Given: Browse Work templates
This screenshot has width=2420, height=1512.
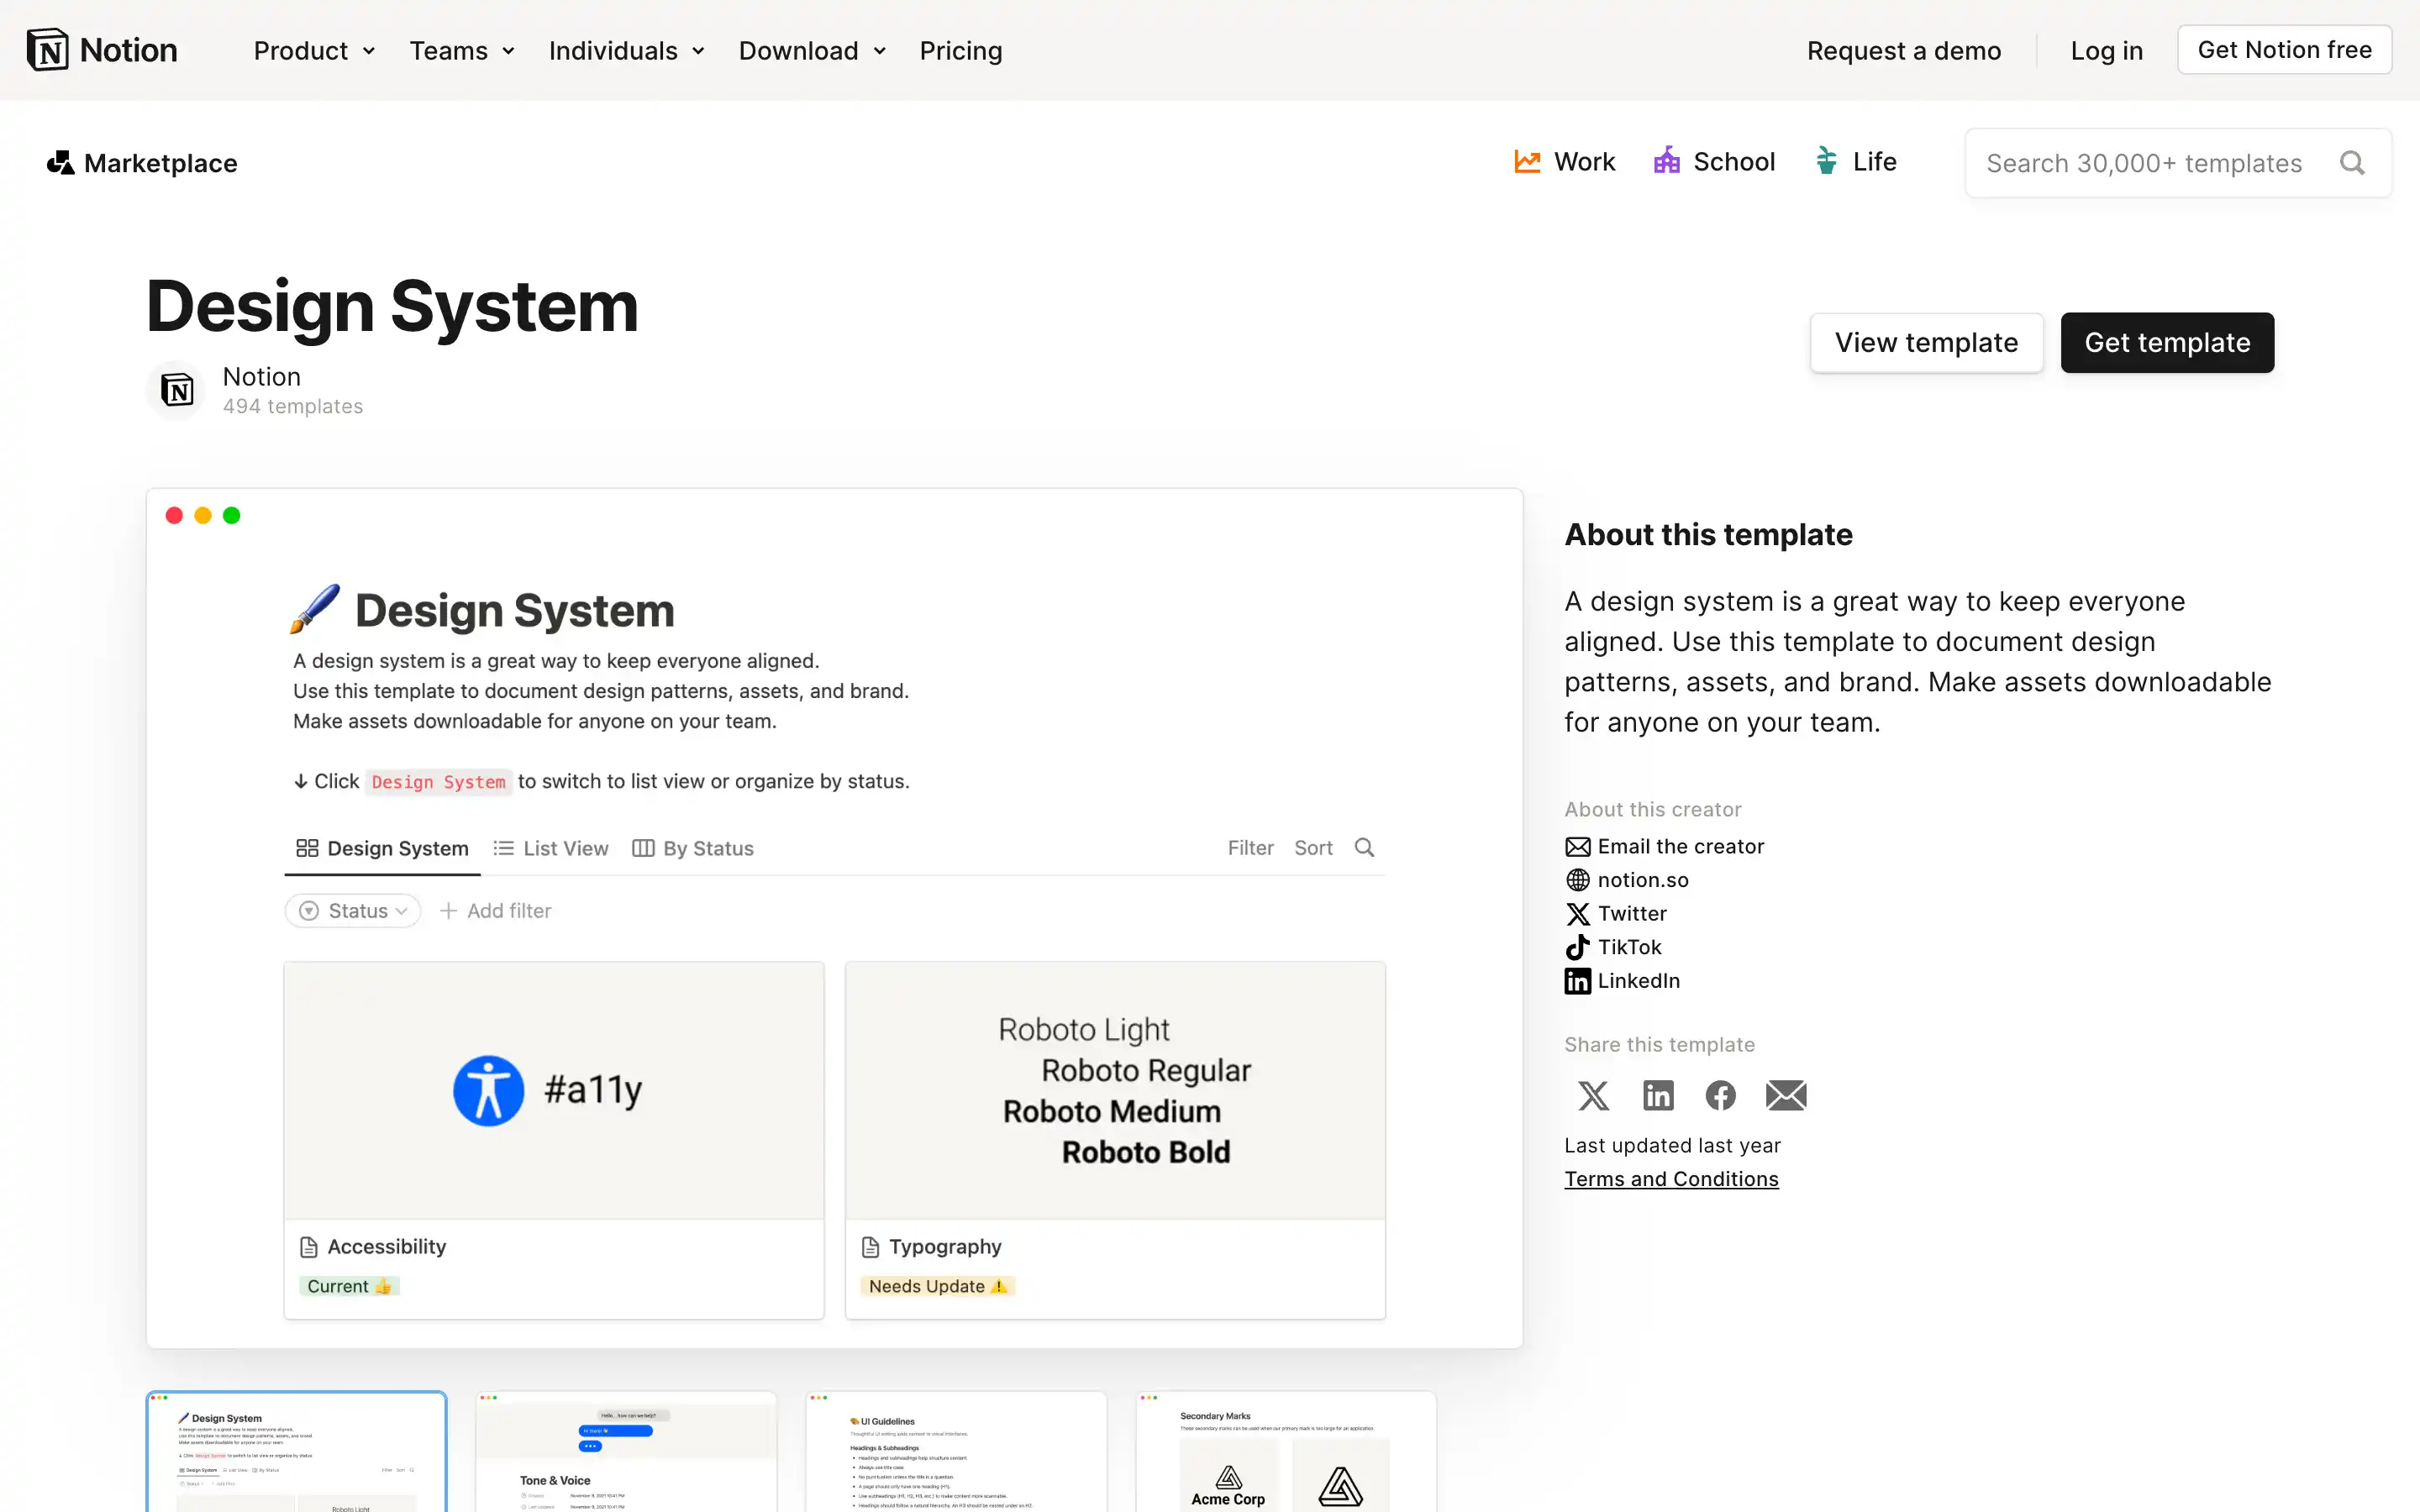Looking at the screenshot, I should click(x=1564, y=162).
